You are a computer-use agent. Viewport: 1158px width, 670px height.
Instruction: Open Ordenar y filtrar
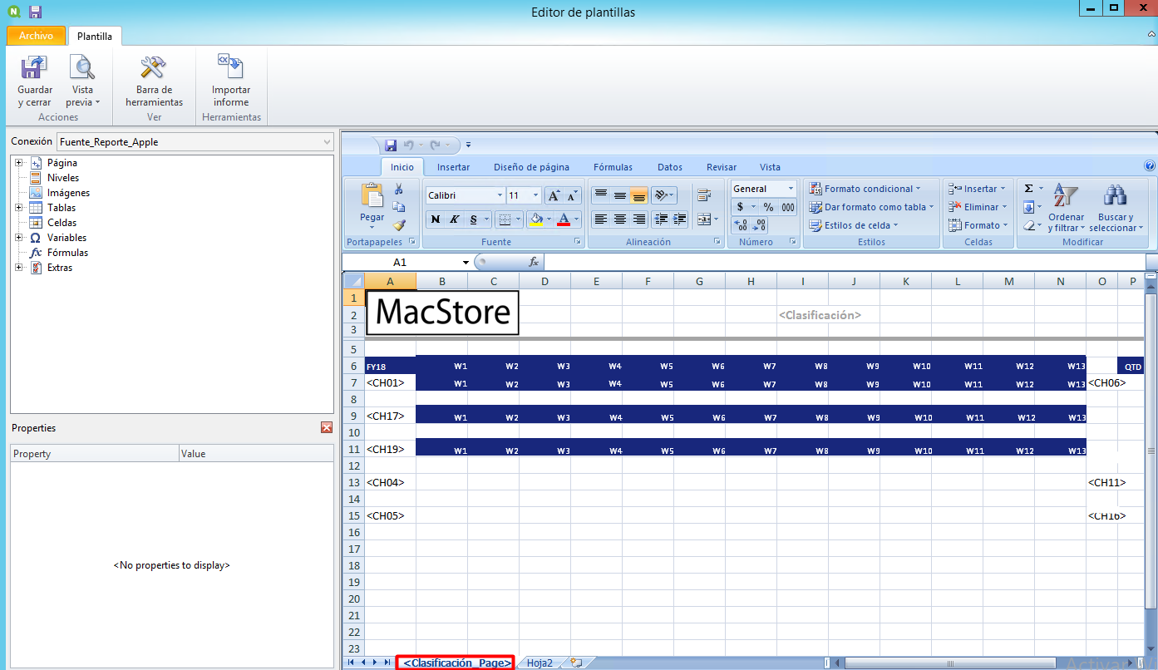(1066, 208)
